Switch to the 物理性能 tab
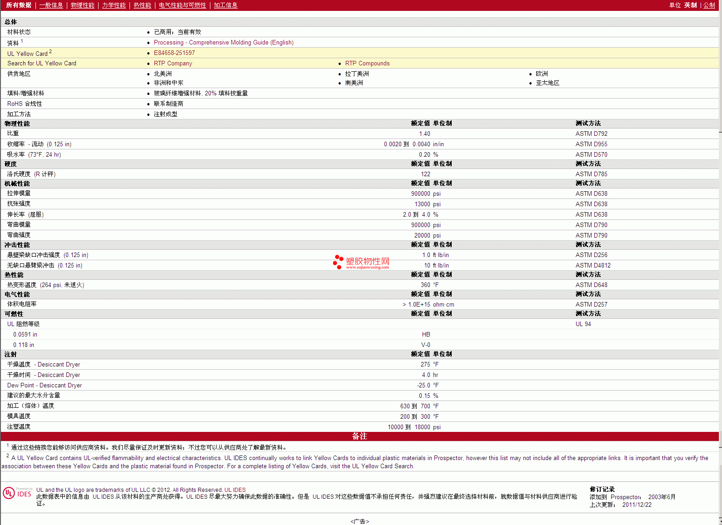 [x=82, y=5]
